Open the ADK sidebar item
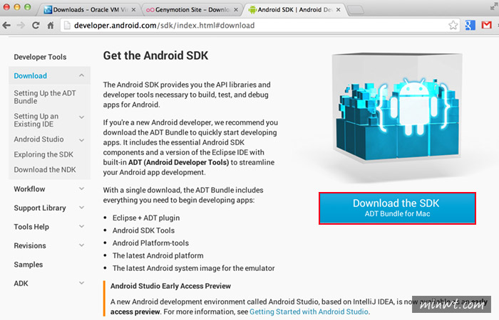Viewport: 499px width, 320px height. (21, 283)
